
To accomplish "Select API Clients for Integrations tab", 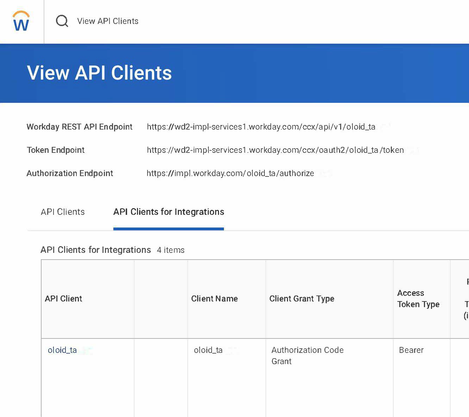I will tap(169, 212).
